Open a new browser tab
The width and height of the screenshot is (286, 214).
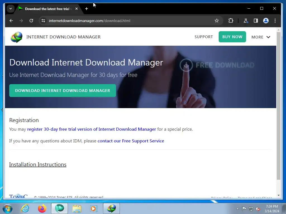pos(87,9)
